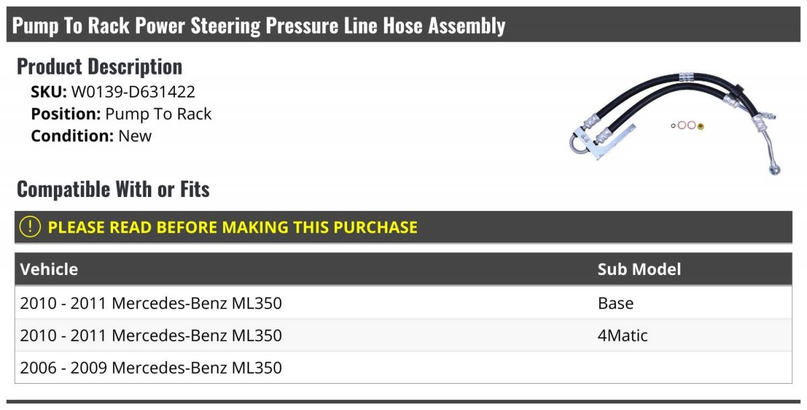Click the Pump To Rack position value
The height and width of the screenshot is (410, 807).
(x=158, y=114)
